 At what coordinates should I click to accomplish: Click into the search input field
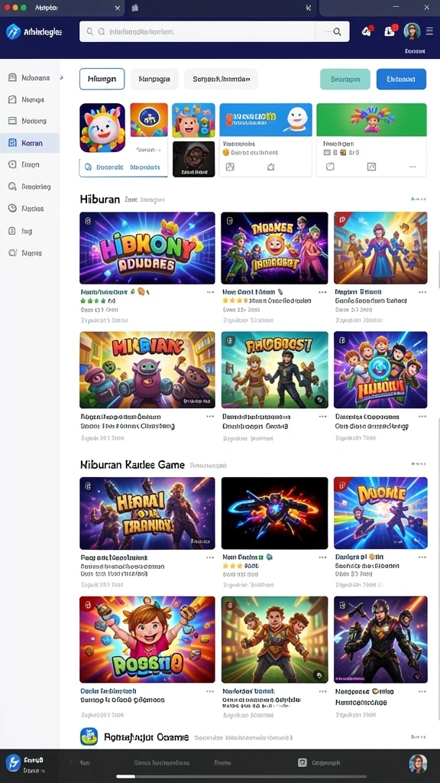pos(198,31)
